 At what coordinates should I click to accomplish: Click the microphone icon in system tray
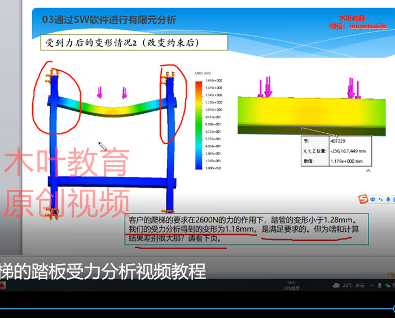380,285
